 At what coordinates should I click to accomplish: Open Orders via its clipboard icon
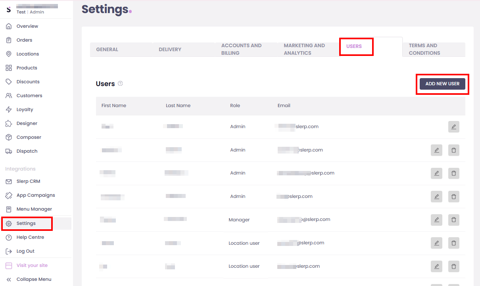click(9, 40)
